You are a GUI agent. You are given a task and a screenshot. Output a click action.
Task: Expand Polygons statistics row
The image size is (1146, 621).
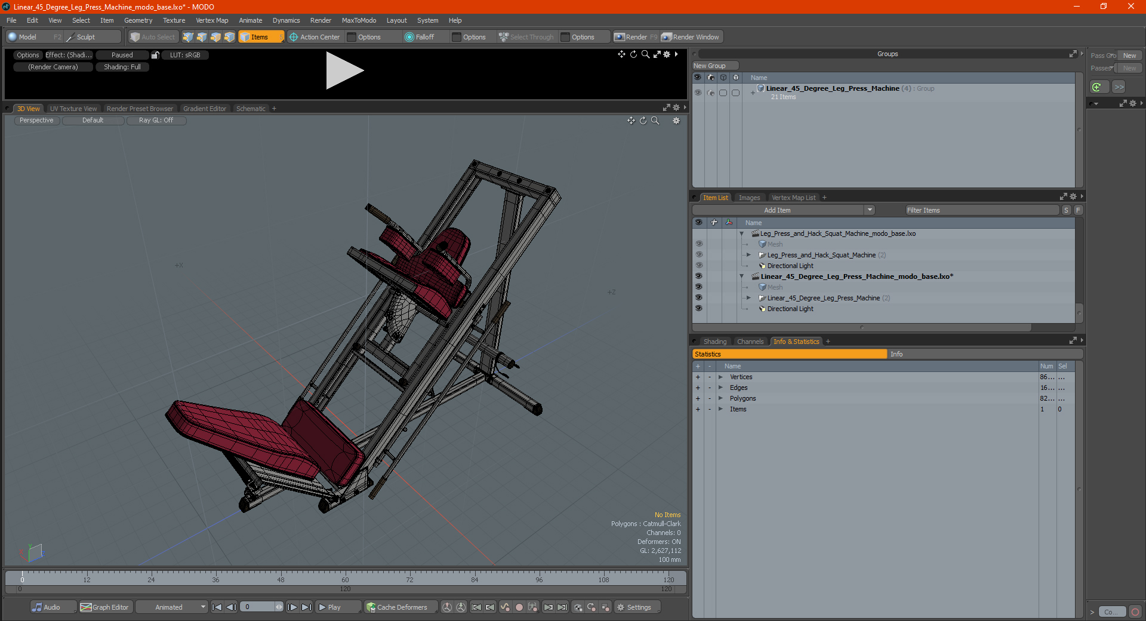click(x=721, y=398)
